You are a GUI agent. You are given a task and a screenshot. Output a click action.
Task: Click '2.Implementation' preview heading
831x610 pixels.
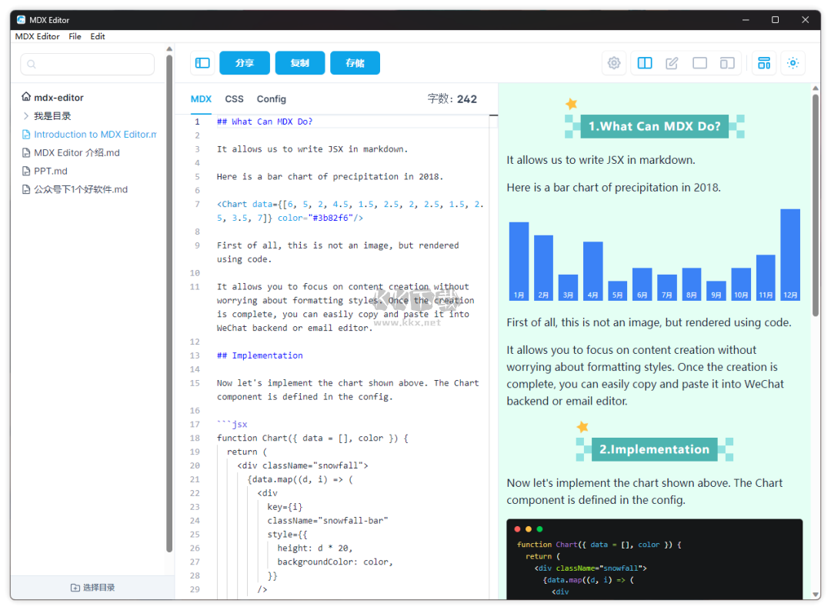pos(655,449)
